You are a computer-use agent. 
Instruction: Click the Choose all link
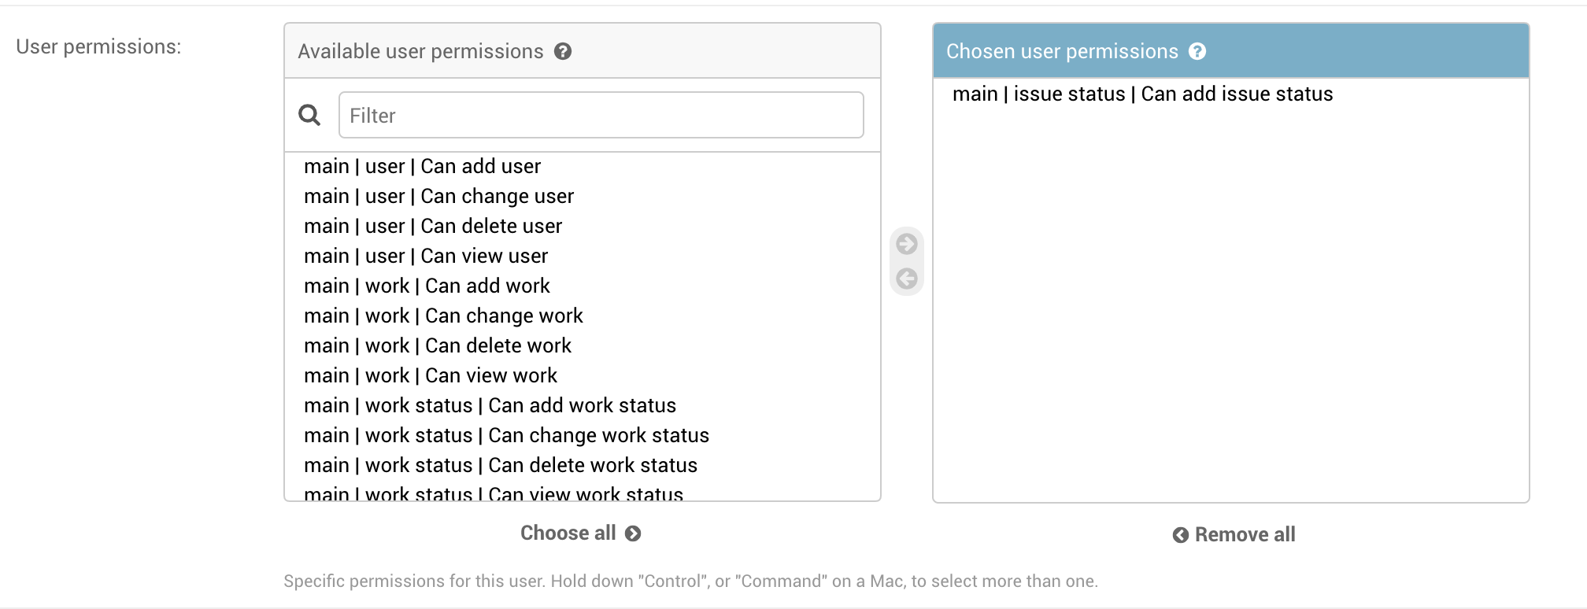[580, 533]
